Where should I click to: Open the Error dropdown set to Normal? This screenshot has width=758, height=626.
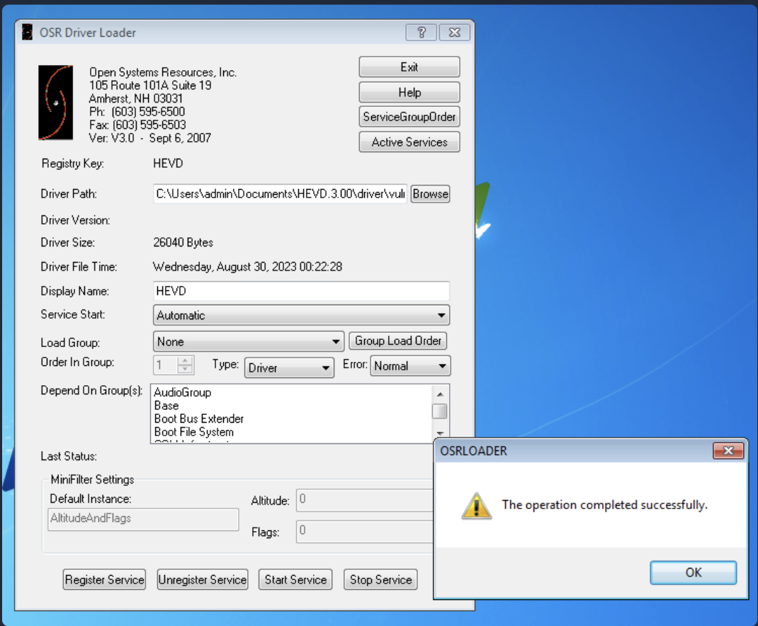[x=442, y=366]
